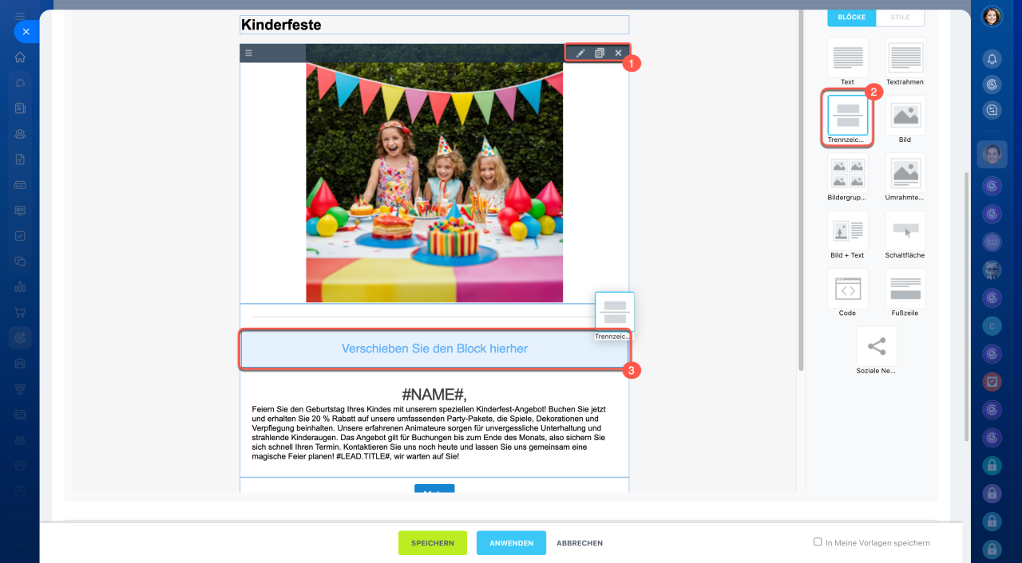The width and height of the screenshot is (1022, 563).
Task: Open the SD chat bubble in right bar
Action: coord(992,242)
